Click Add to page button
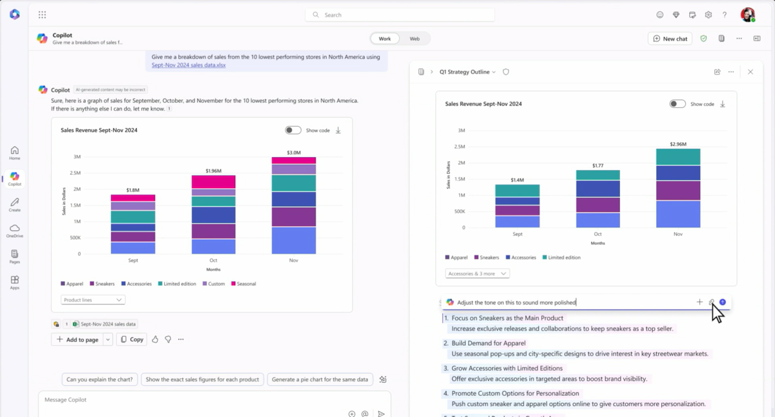Screen dimensions: 775x417 coord(77,339)
